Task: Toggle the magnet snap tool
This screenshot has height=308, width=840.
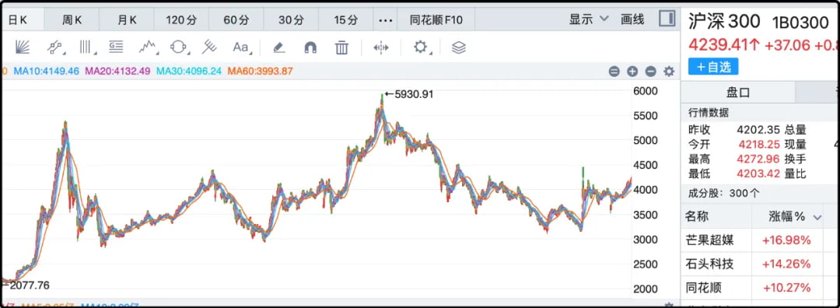Action: [310, 47]
